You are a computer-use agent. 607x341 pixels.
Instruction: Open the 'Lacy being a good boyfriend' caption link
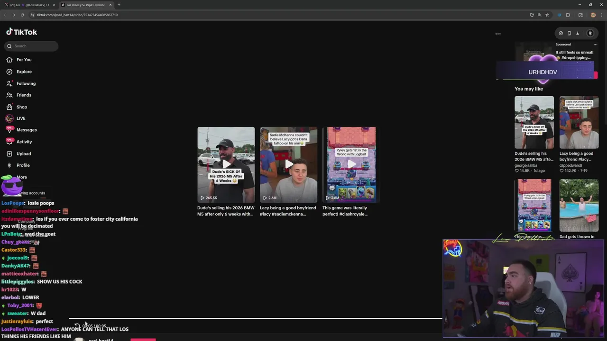(288, 211)
